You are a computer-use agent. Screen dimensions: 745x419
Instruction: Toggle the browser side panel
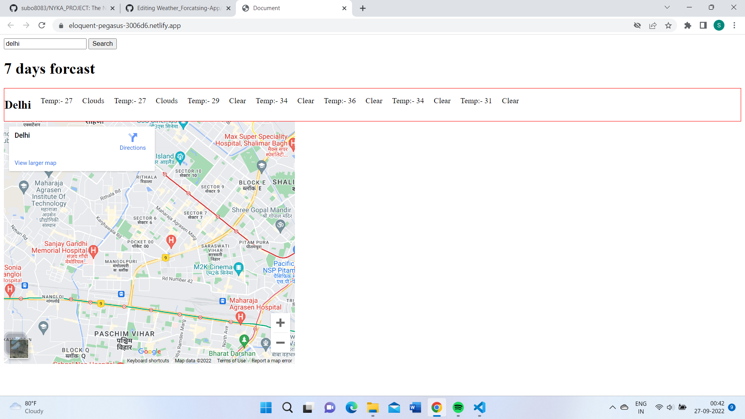703,25
